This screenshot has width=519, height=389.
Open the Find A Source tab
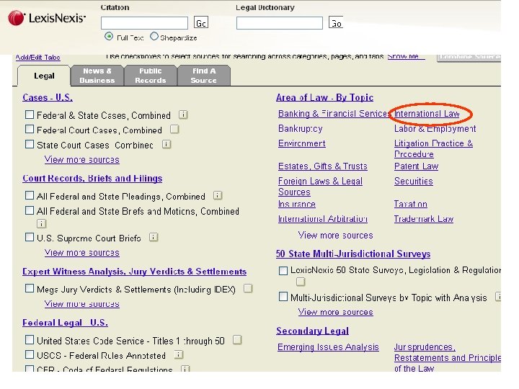[x=203, y=76]
